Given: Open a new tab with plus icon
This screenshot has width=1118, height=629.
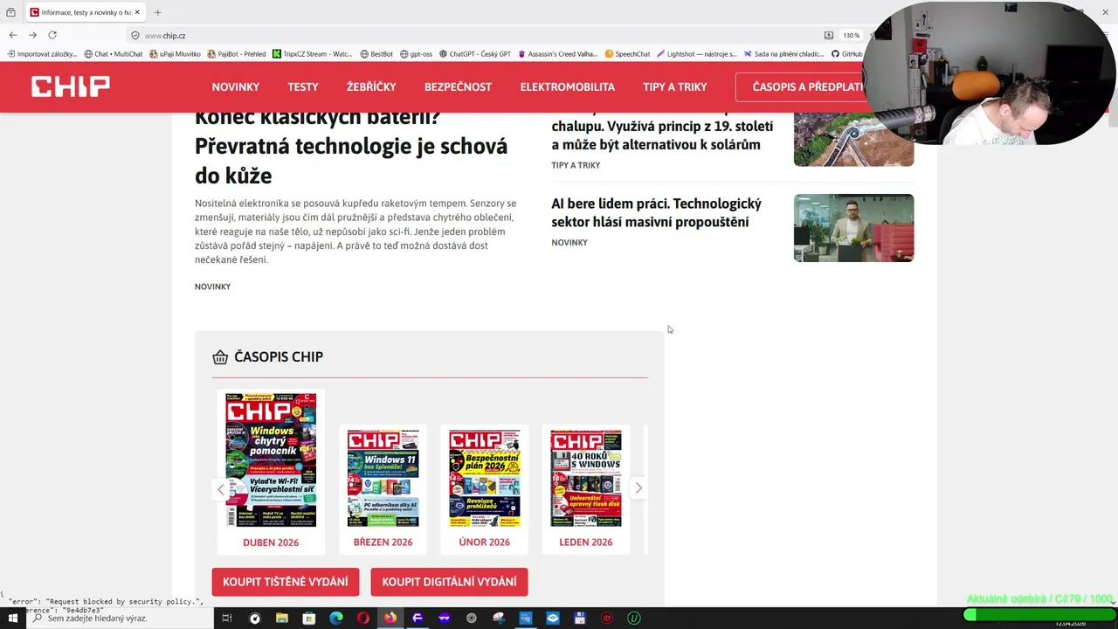Looking at the screenshot, I should click(x=157, y=12).
